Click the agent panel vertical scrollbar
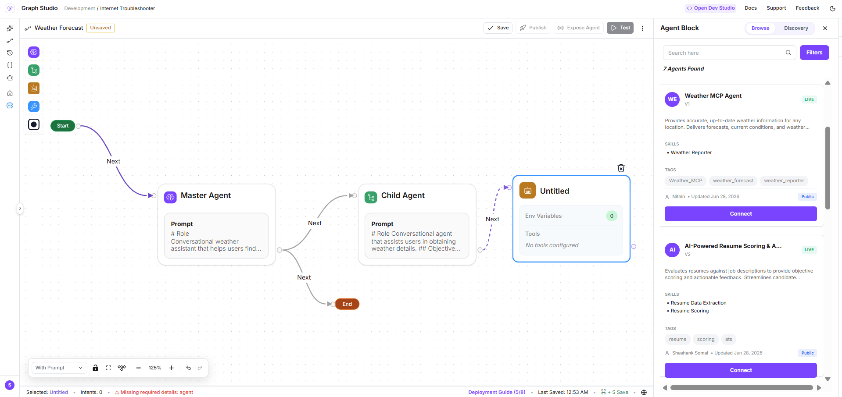This screenshot has height=397, width=842. 828,168
